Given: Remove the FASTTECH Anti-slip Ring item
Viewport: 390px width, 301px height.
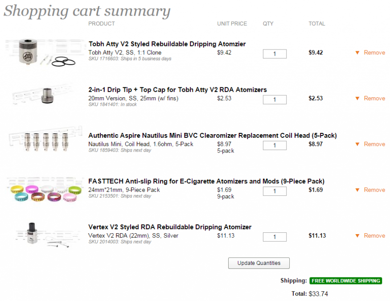Looking at the screenshot, I should point(374,190).
